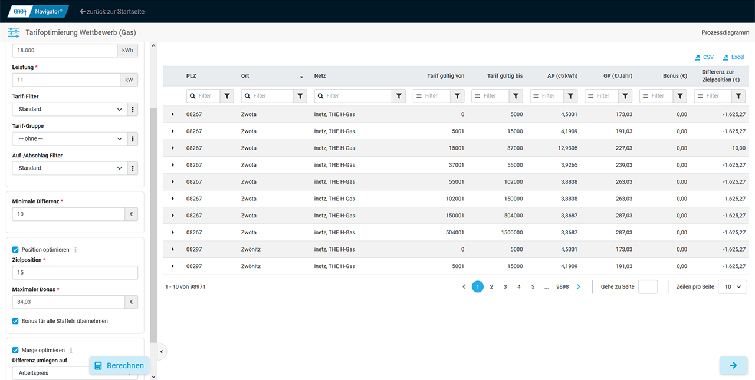Image resolution: width=755 pixels, height=380 pixels.
Task: Click the Excel export icon
Action: 726,58
